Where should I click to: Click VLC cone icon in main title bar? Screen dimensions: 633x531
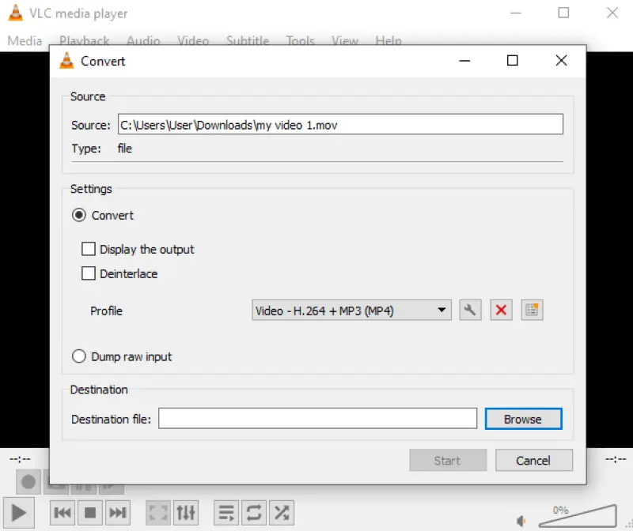15,13
